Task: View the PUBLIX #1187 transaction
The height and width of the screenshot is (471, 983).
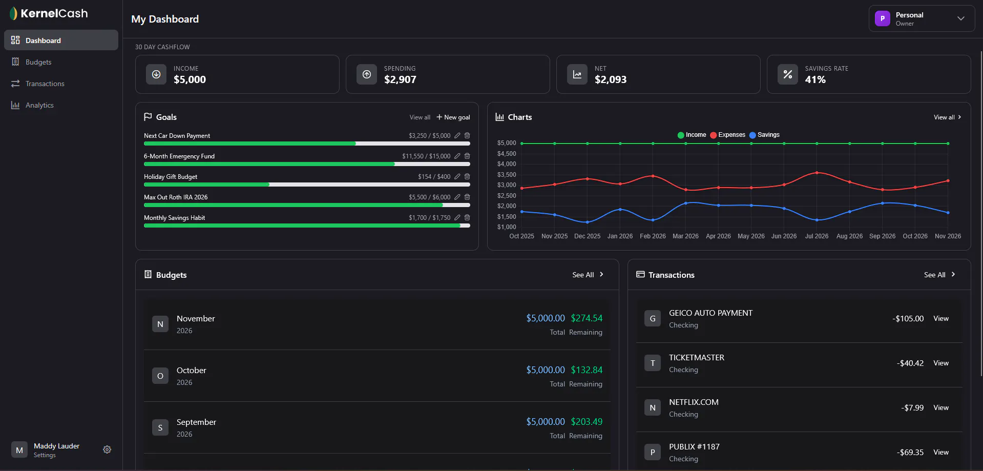Action: click(x=941, y=452)
